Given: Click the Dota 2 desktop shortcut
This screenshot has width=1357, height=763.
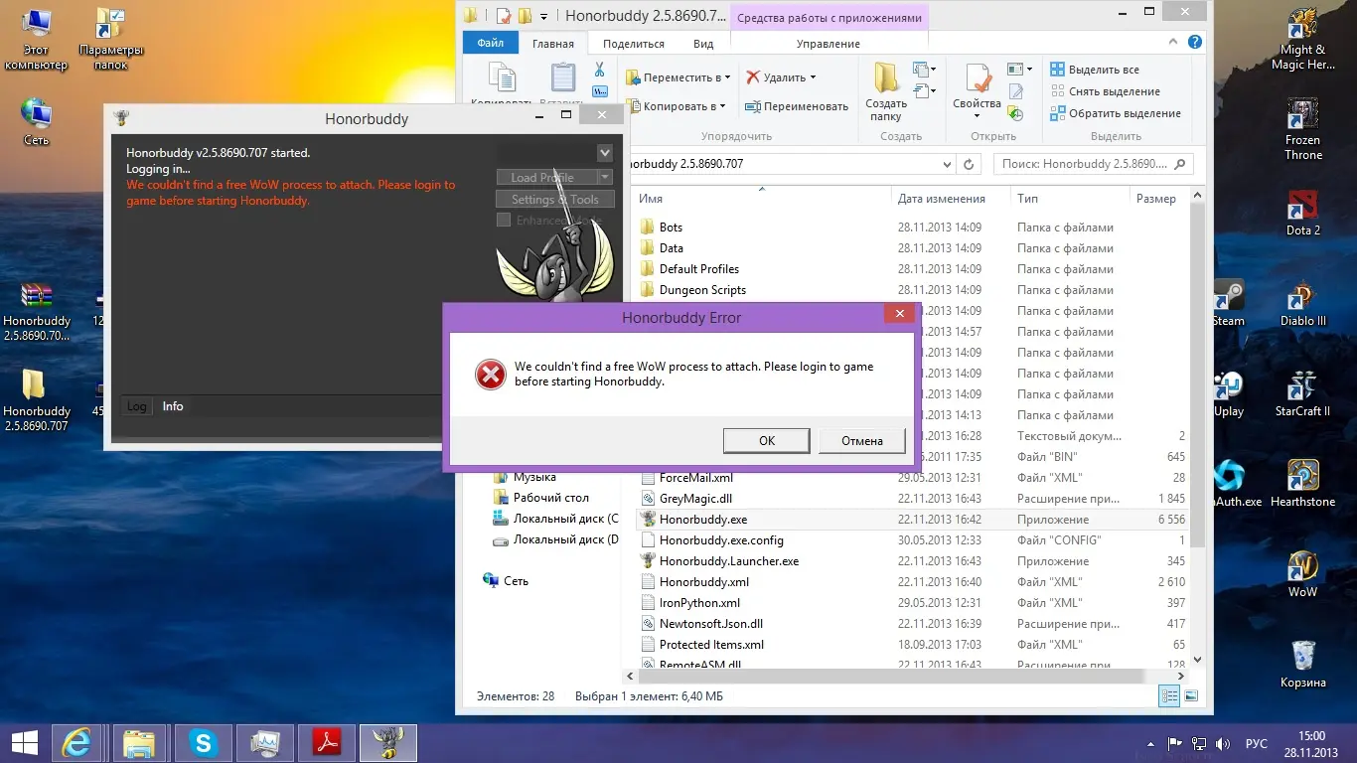Looking at the screenshot, I should coord(1302,212).
